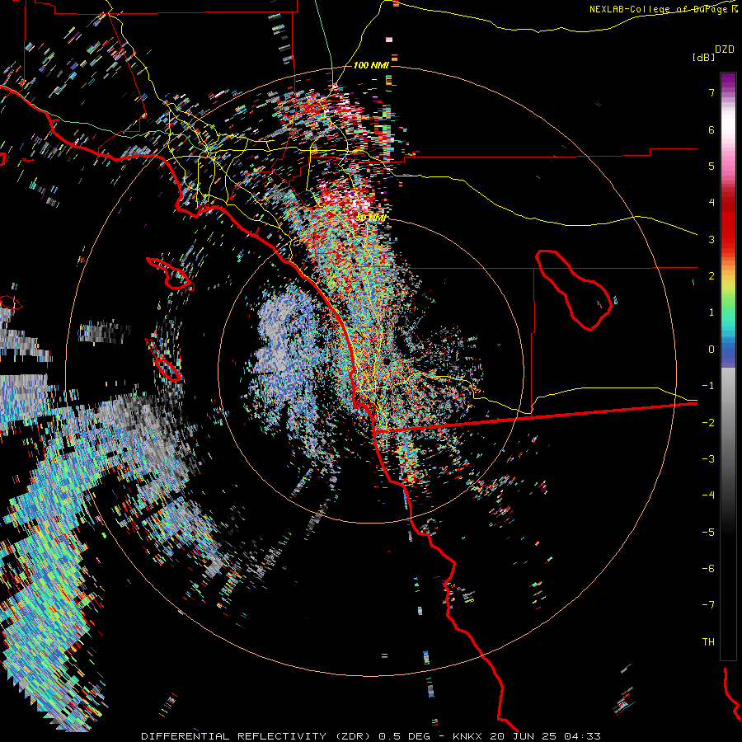742x742 pixels.
Task: Select the -7 value on the scale
Action: point(708,605)
